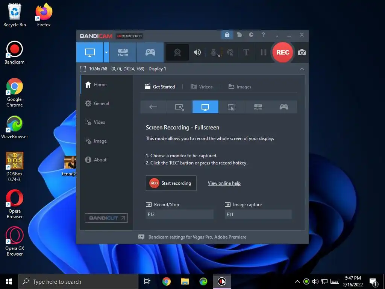Viewport: 385px width, 289px height.
Task: Click taskbar search box
Action: coord(78,281)
